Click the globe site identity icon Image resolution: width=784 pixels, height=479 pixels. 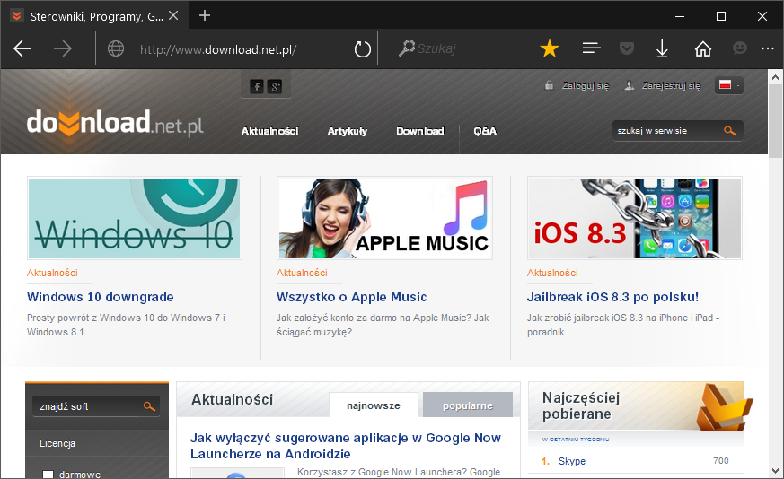116,49
